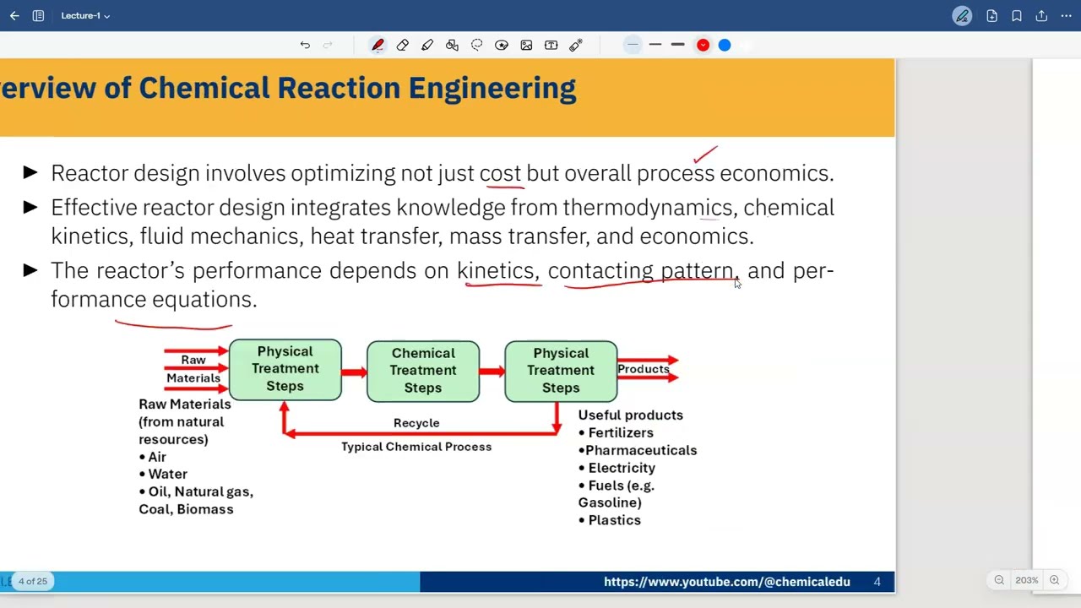Open the chemicaledu YouTube link in footer
This screenshot has height=608, width=1081.
[726, 582]
